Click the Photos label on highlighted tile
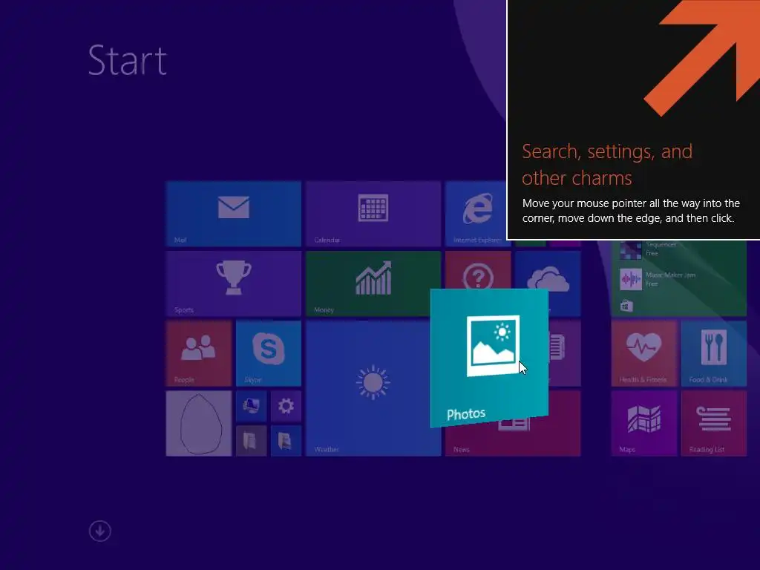Image resolution: width=760 pixels, height=570 pixels. coord(466,414)
